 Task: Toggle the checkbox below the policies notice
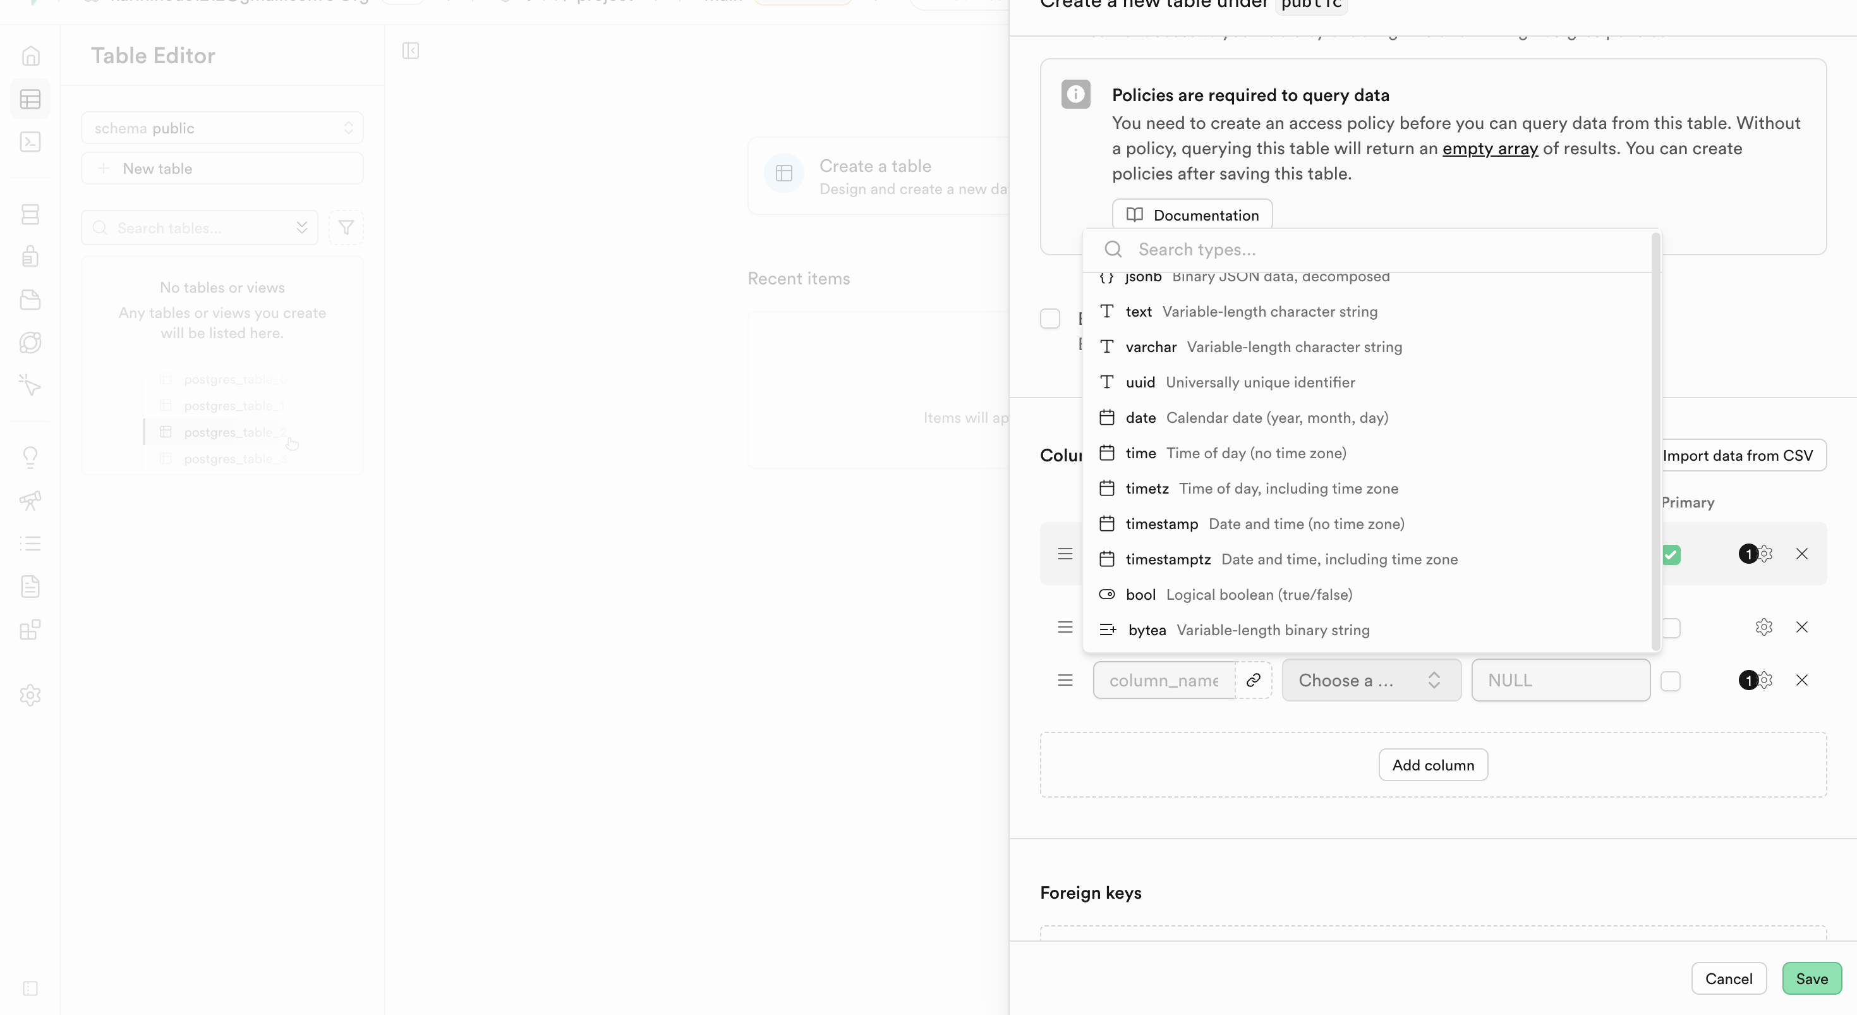click(1049, 319)
